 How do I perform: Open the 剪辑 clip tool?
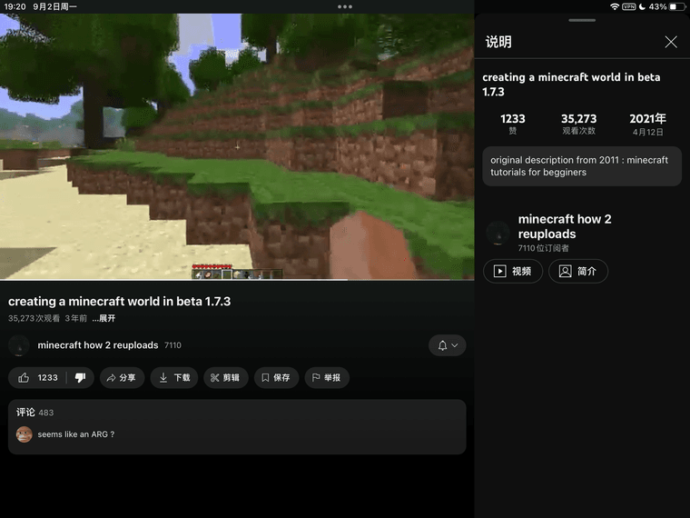[224, 377]
